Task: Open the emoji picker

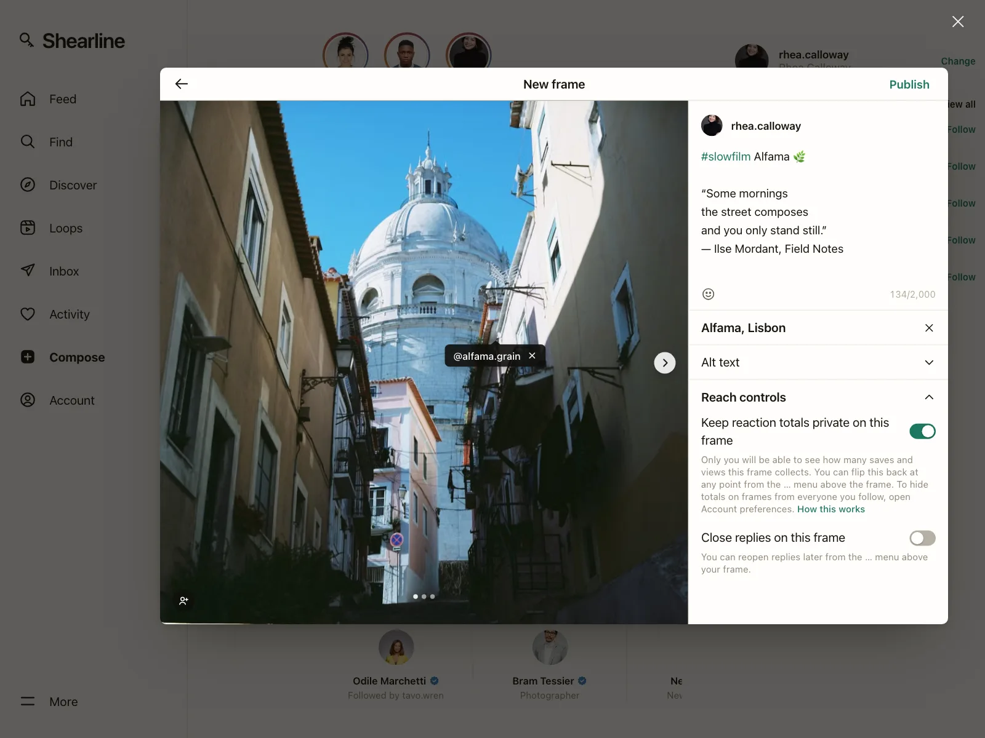Action: pos(709,294)
